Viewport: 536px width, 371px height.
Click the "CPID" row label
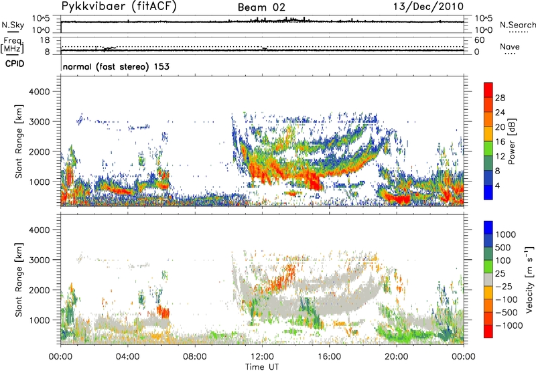click(x=15, y=64)
